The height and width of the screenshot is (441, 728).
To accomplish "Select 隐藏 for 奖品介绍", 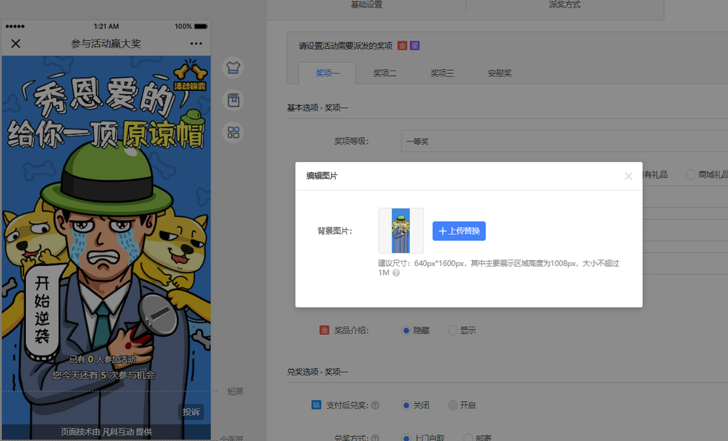I will tap(406, 330).
